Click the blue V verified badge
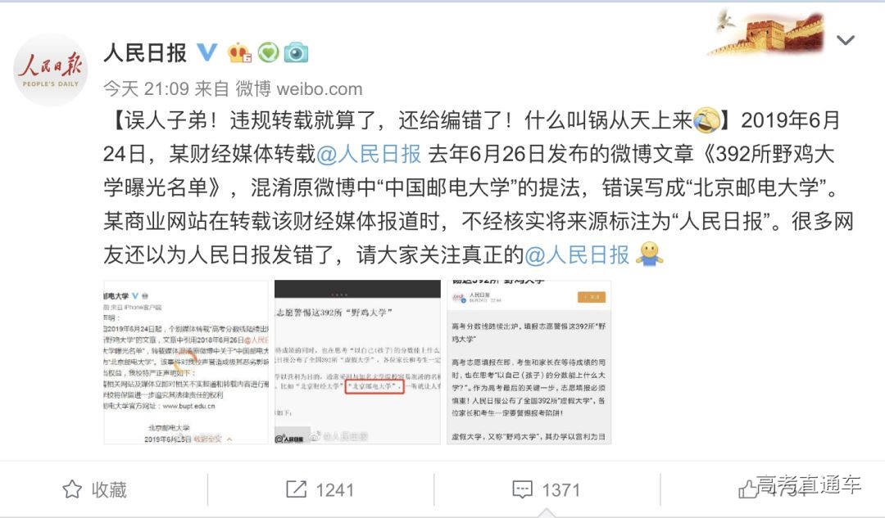Viewport: 885px width, 518px height. click(207, 52)
